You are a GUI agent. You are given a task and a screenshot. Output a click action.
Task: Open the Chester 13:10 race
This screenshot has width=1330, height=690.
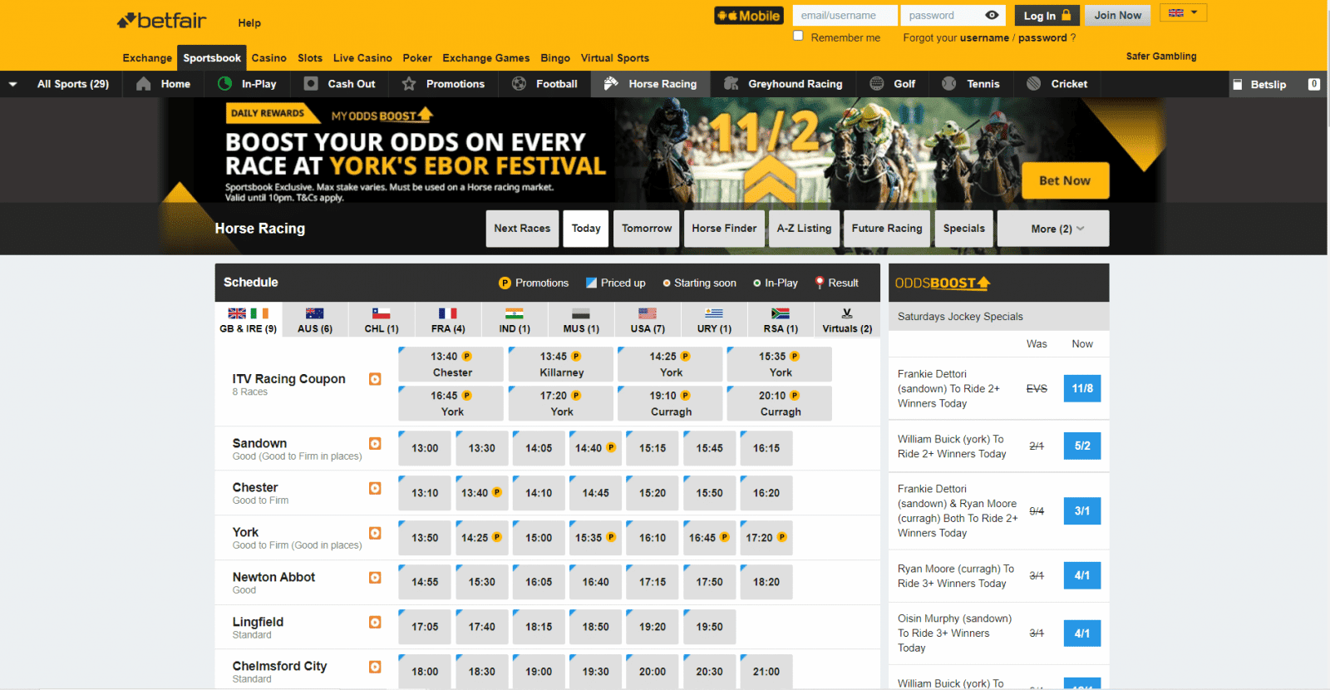pyautogui.click(x=425, y=493)
